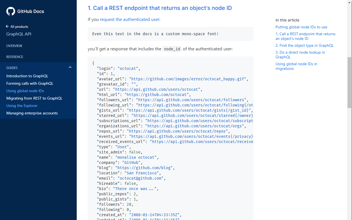Click the inline node_id code text

pos(172,49)
